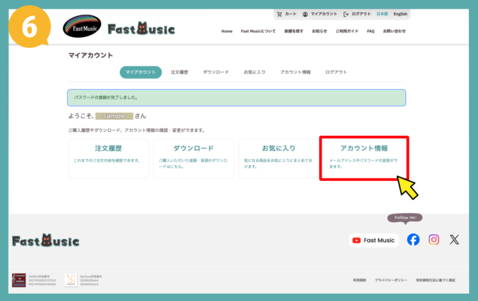
Task: Select the お気に入り tab
Action: (x=254, y=72)
